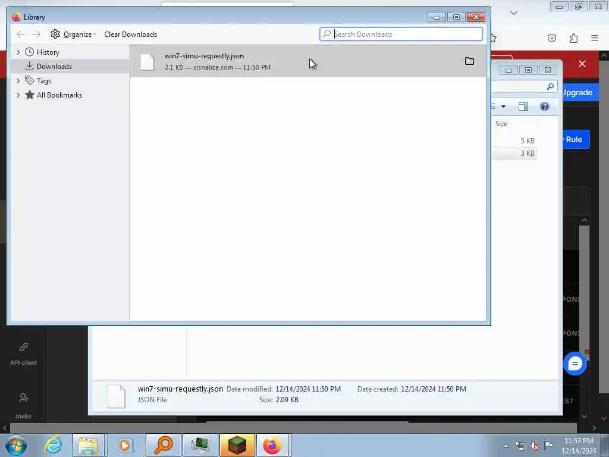Select the 5 KB file row
Viewport: 609px width, 457px height.
pyautogui.click(x=514, y=140)
